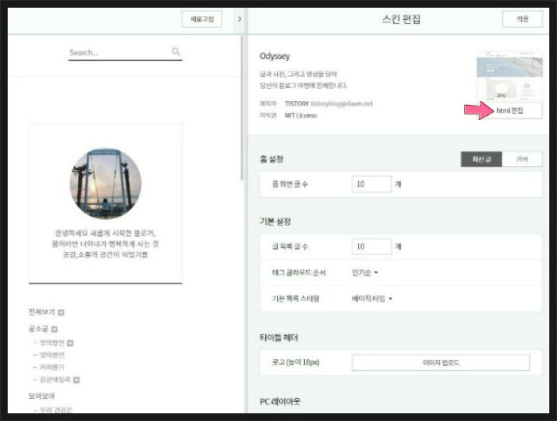Switch home setting to 커버
Viewport: 557px width, 421px height.
click(x=522, y=159)
